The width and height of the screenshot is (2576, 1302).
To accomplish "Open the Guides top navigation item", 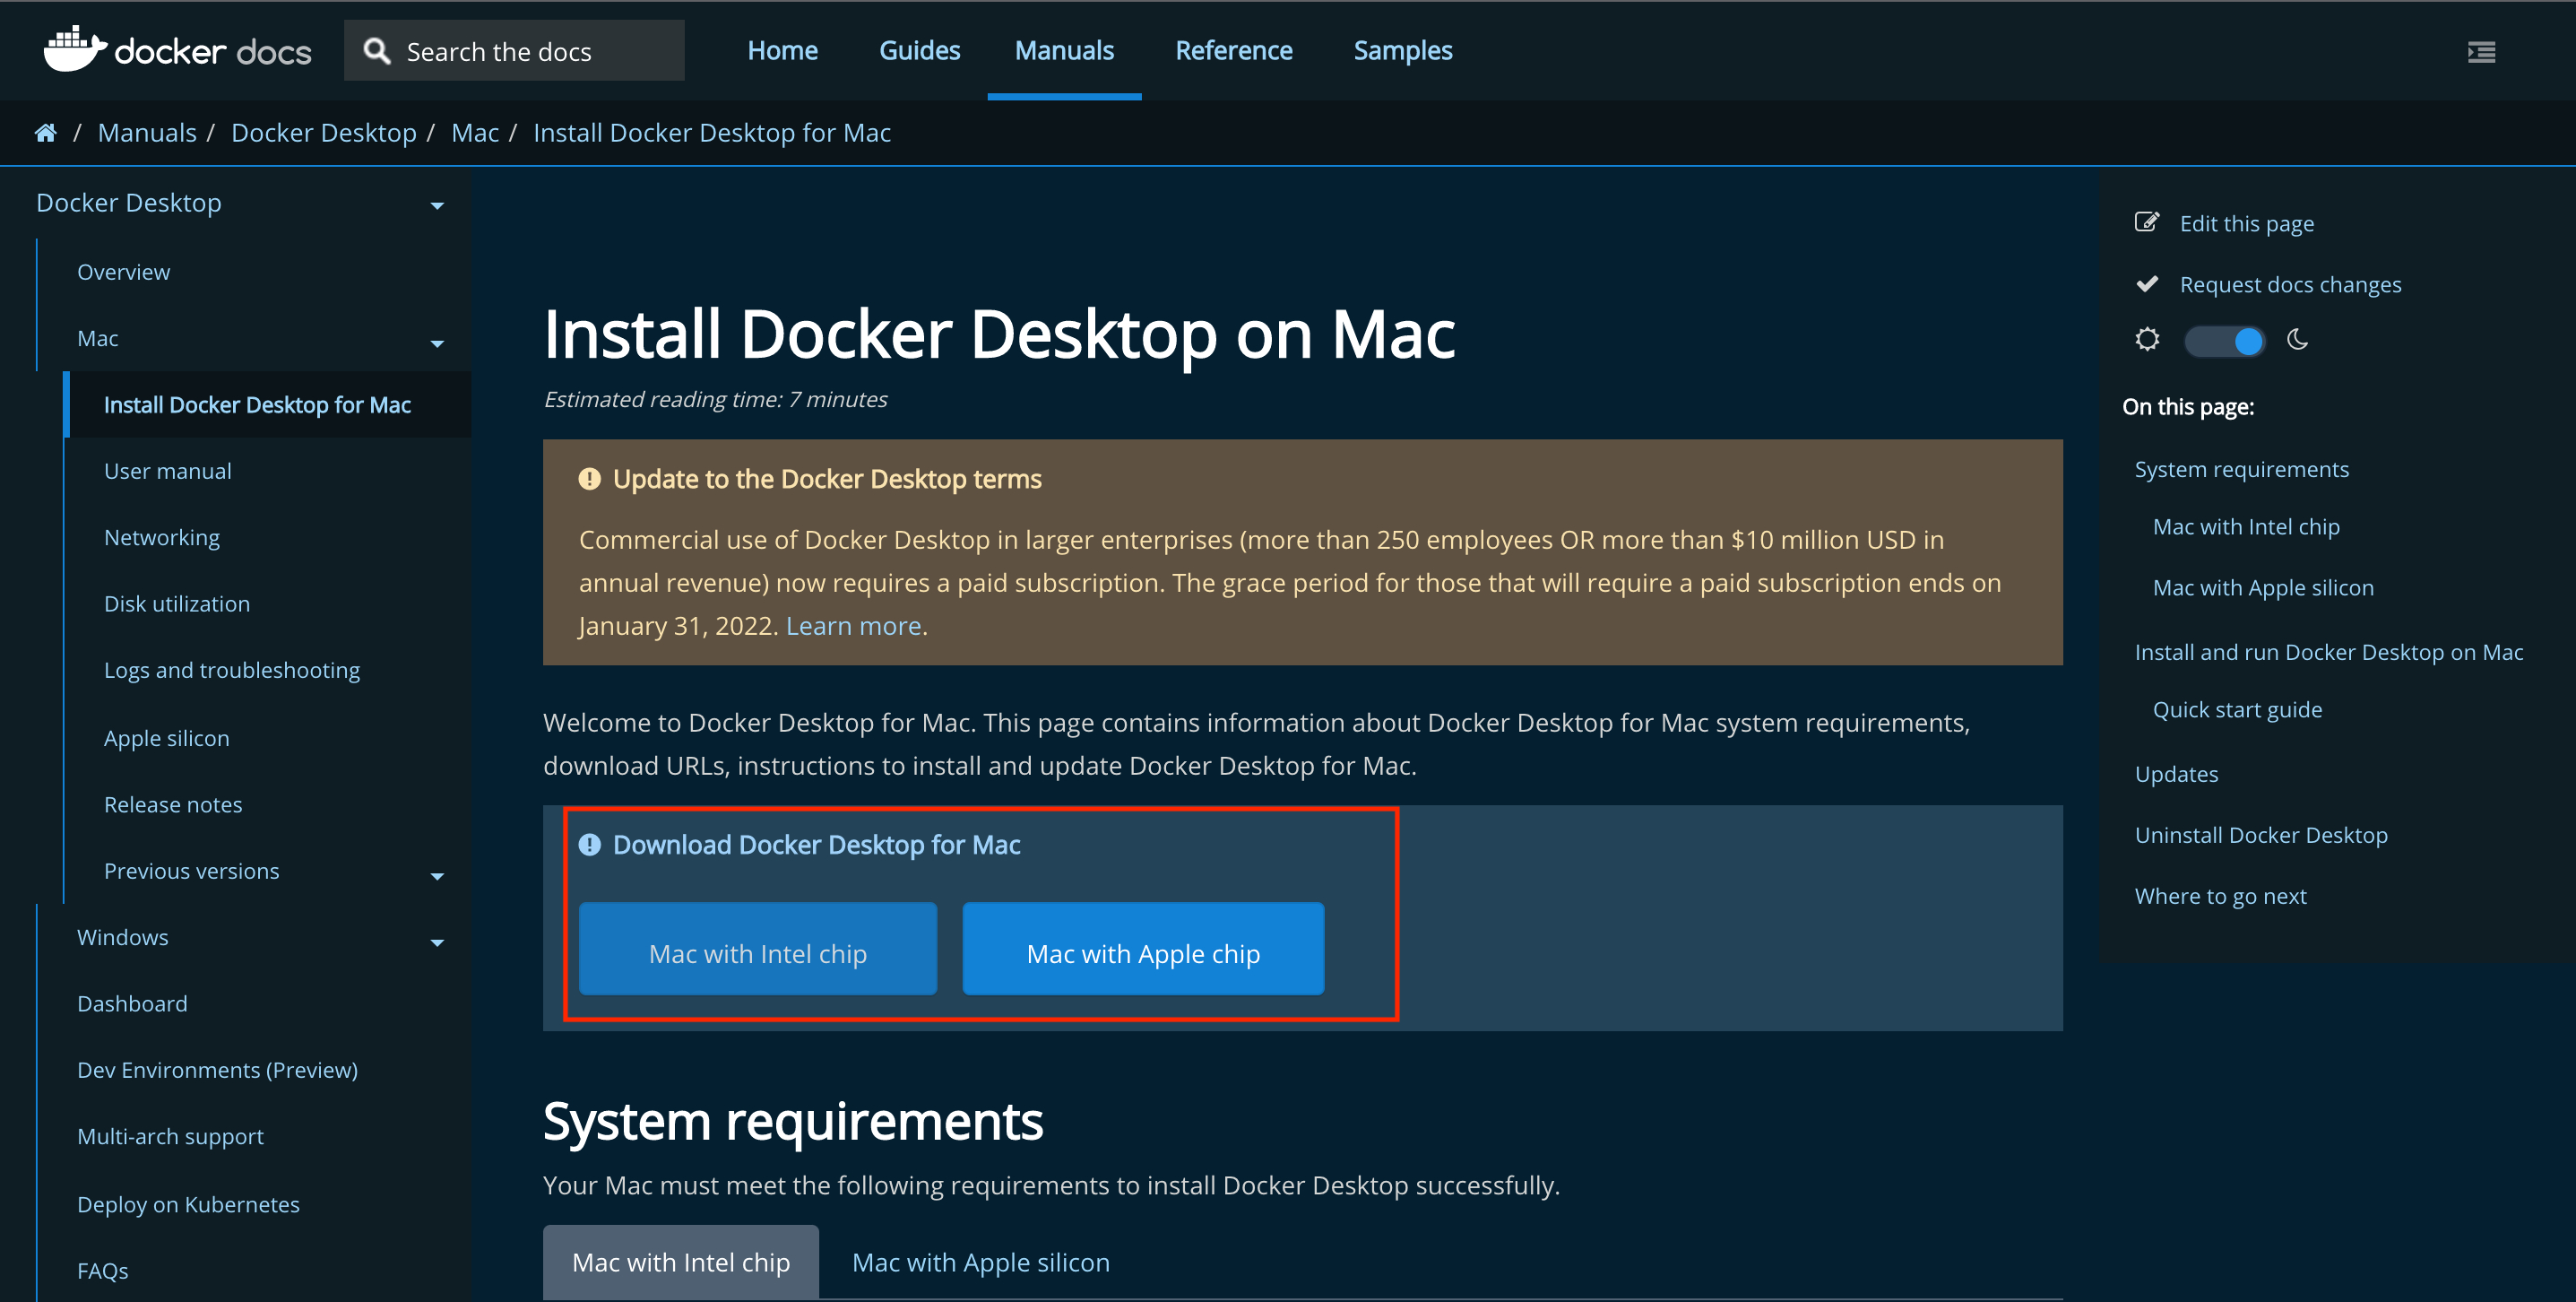I will [x=918, y=51].
